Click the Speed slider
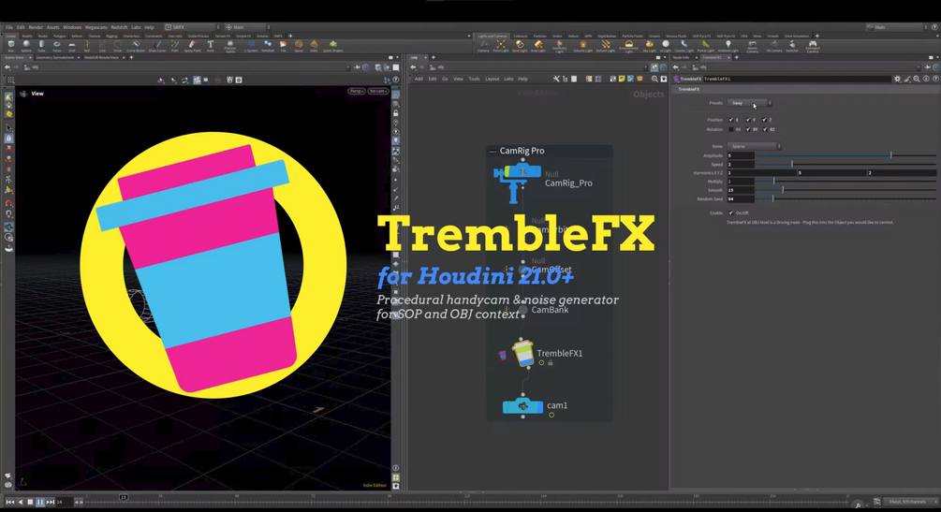Screen dimensions: 941x512 coord(845,165)
